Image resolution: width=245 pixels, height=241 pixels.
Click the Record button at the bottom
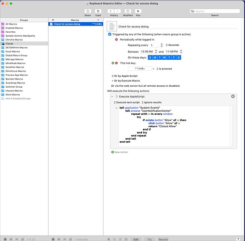(163, 239)
